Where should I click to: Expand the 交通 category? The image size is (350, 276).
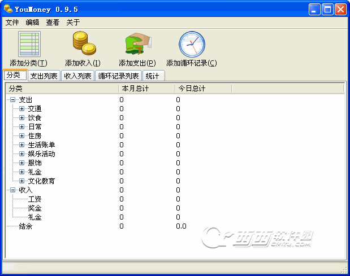pos(21,109)
